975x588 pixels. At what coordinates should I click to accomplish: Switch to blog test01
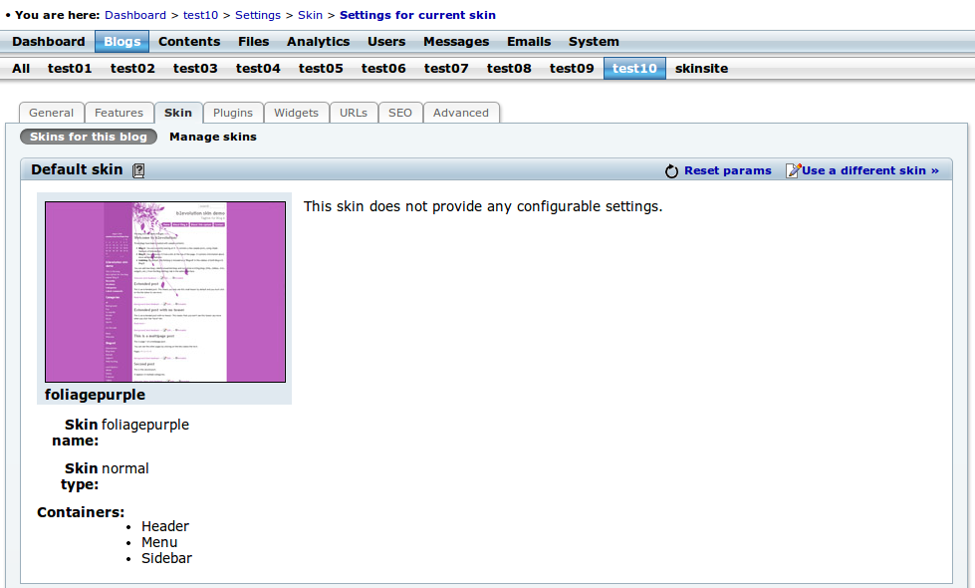point(70,69)
